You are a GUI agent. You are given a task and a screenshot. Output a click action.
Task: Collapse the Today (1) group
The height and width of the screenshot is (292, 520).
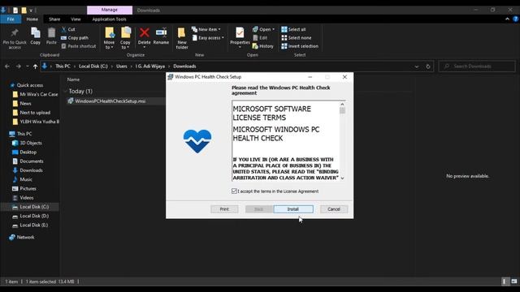(x=65, y=91)
